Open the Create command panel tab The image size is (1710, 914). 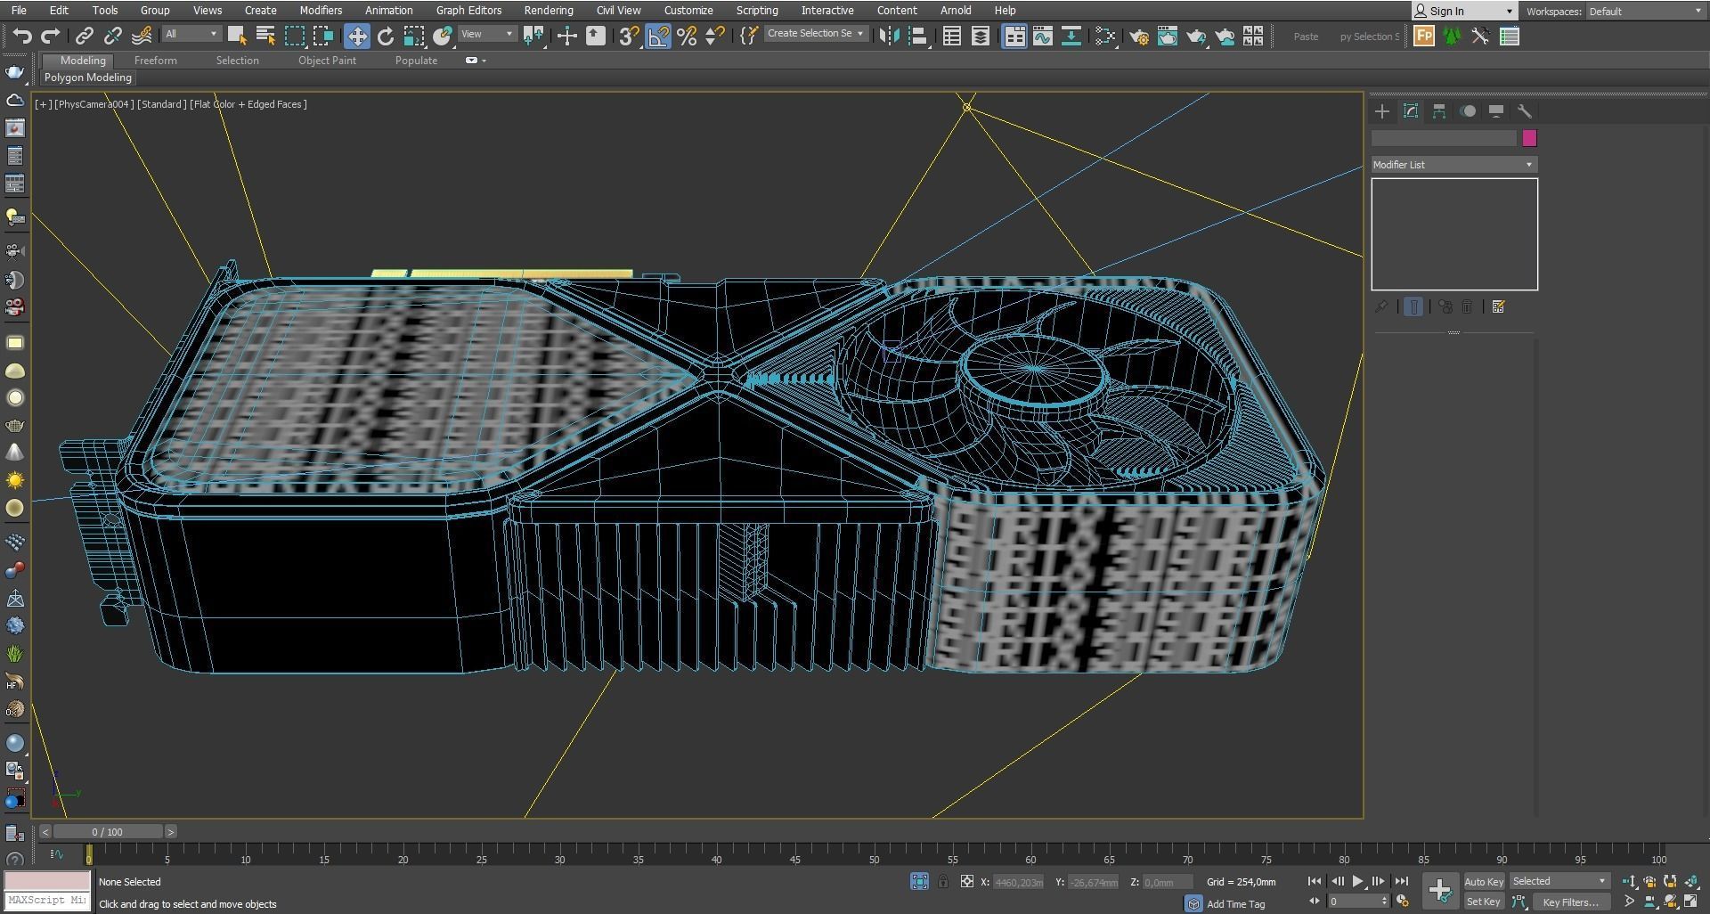1382,111
